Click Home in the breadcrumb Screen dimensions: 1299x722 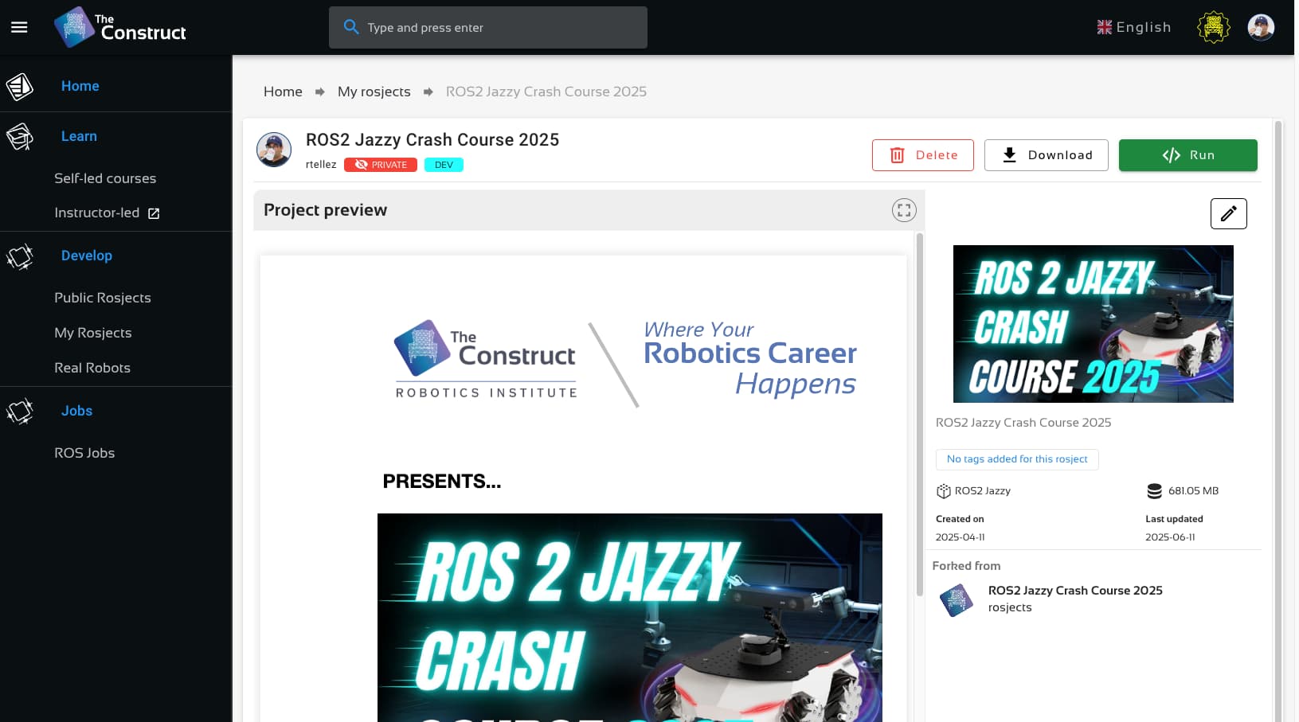283,92
